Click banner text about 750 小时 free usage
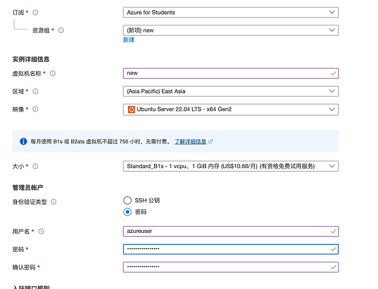 (101, 142)
